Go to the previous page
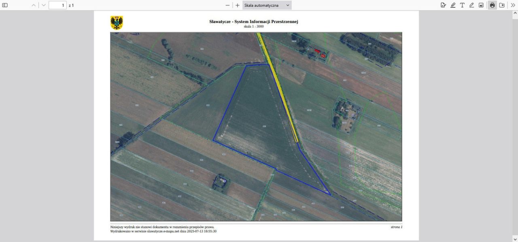This screenshot has width=518, height=242. [x=34, y=5]
